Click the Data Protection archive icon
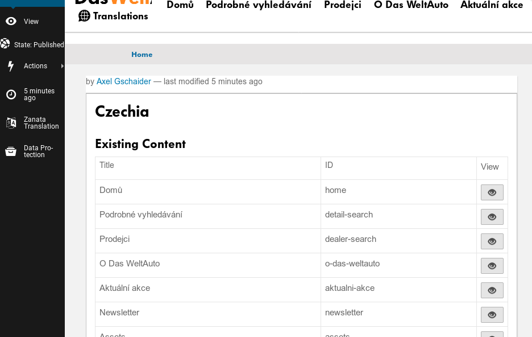532x337 pixels. click(x=11, y=151)
